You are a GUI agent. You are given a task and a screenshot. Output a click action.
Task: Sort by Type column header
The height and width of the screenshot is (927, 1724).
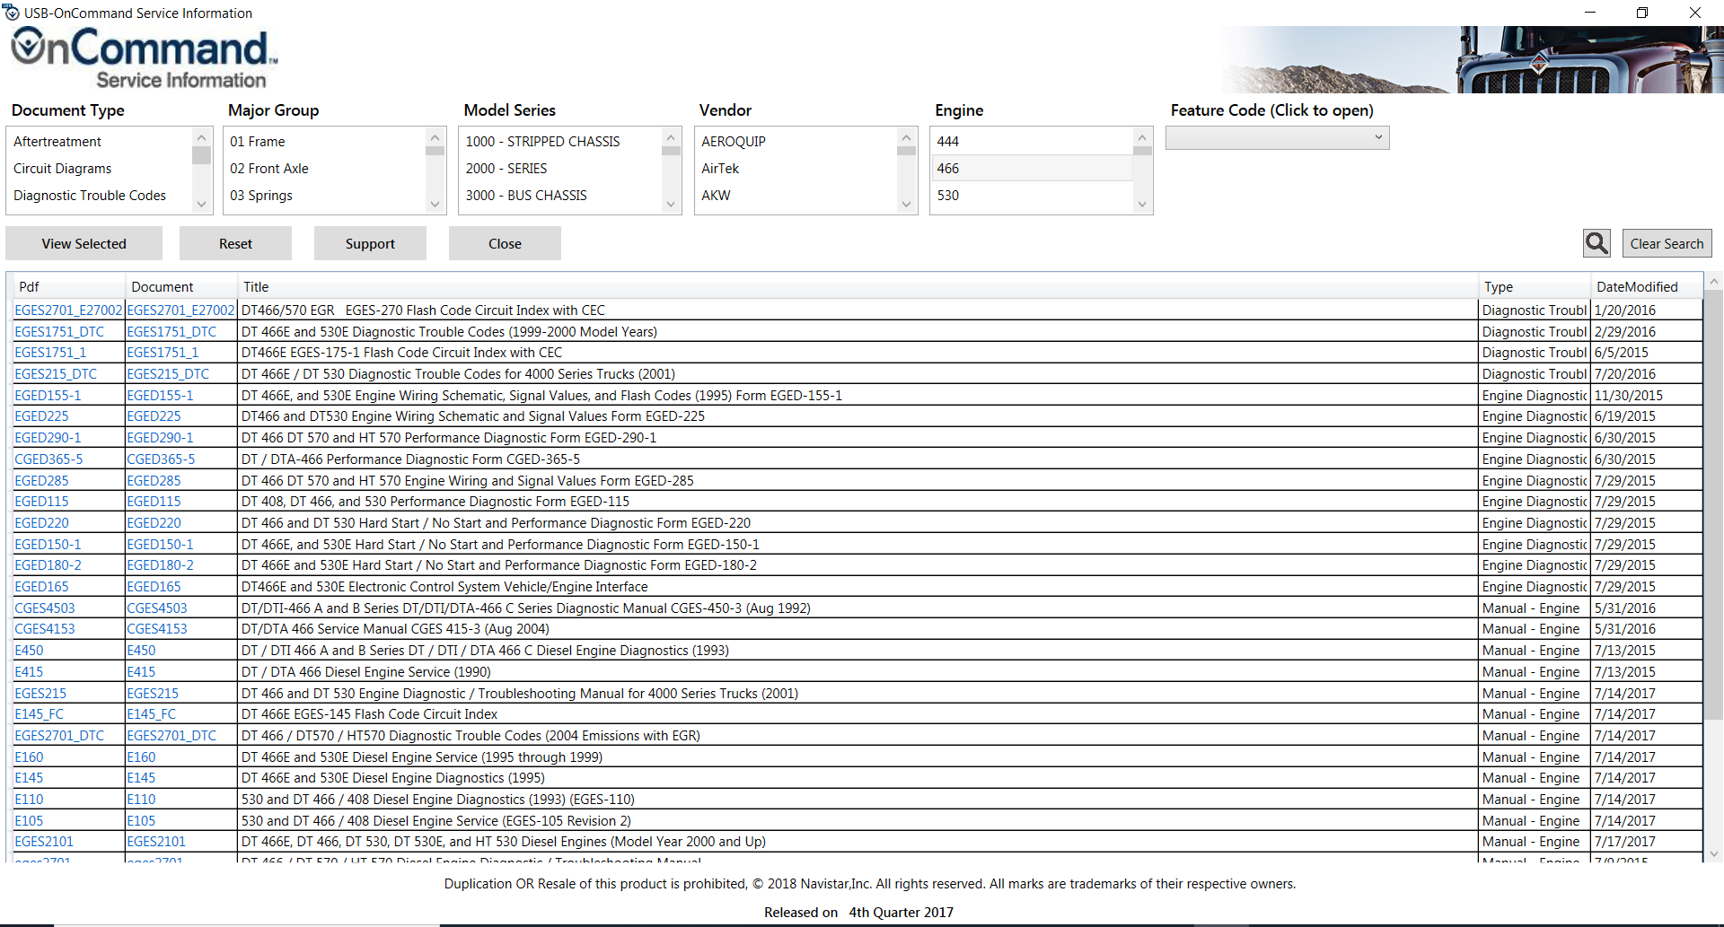1534,286
